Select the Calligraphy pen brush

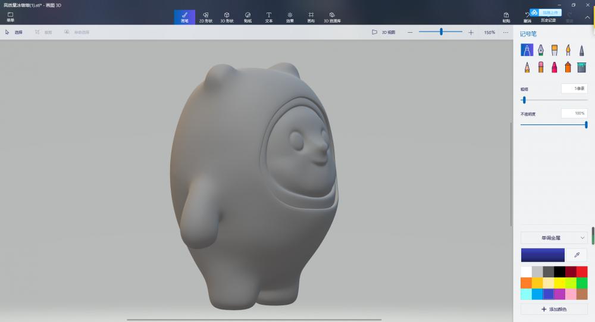(x=541, y=50)
